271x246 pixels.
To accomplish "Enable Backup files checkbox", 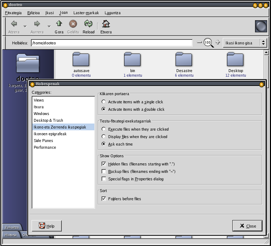I will coord(104,171).
